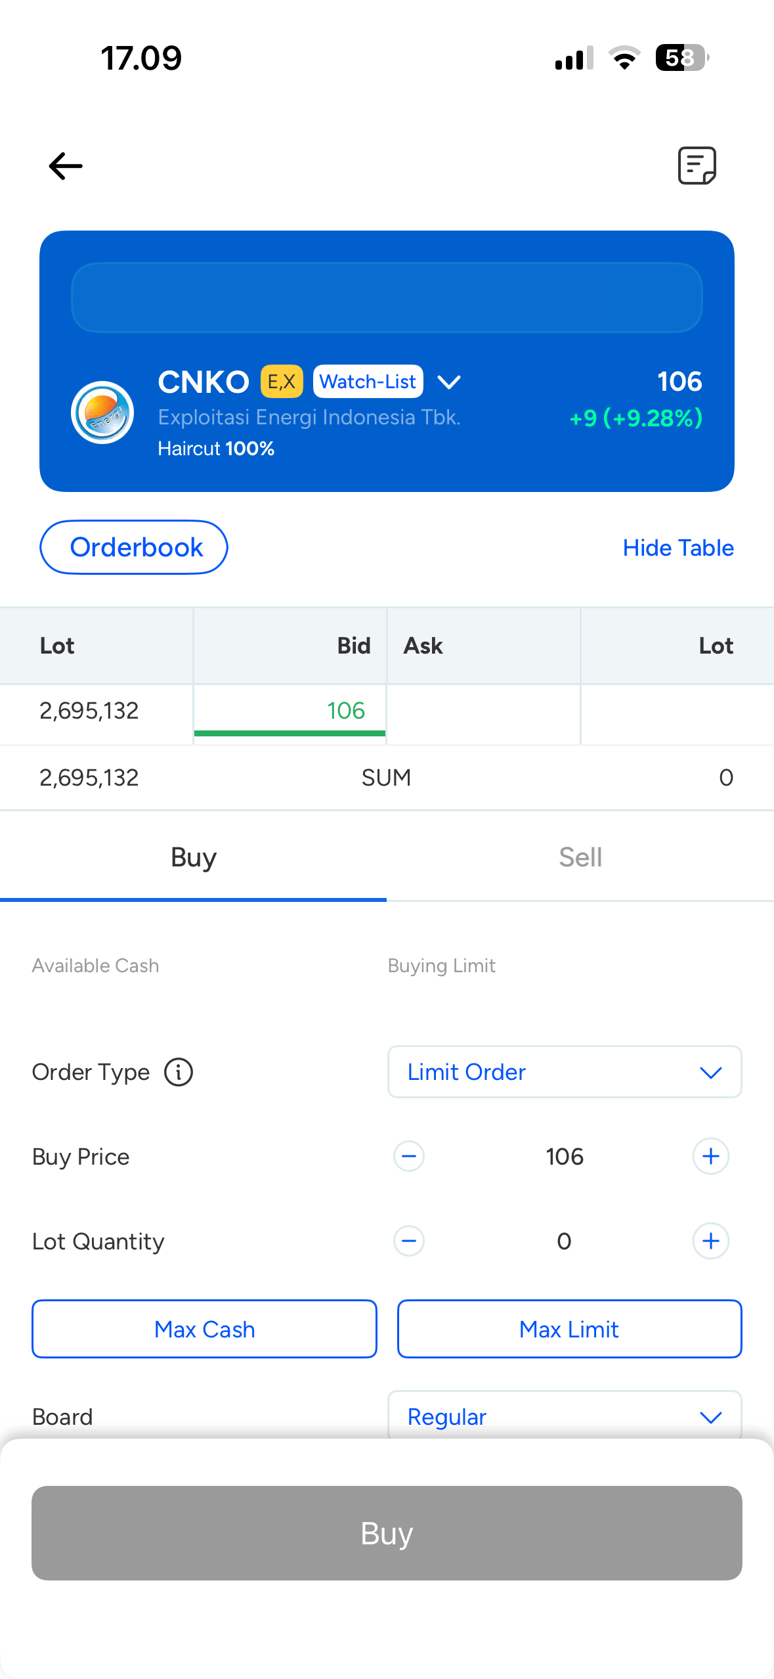This screenshot has height=1679, width=774.
Task: Decrease Lot Quantity with minus button
Action: pos(408,1241)
